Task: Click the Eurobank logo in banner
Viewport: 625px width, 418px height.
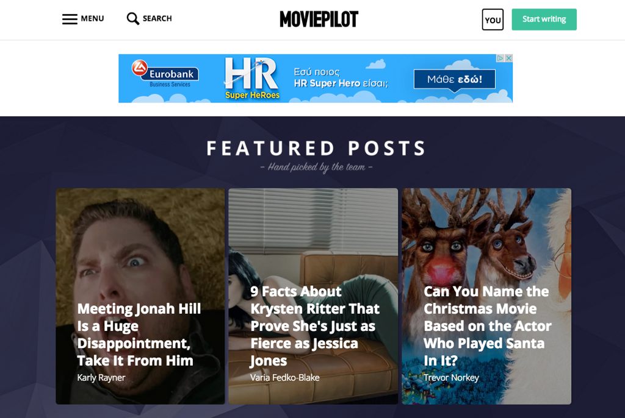Action: tap(166, 74)
